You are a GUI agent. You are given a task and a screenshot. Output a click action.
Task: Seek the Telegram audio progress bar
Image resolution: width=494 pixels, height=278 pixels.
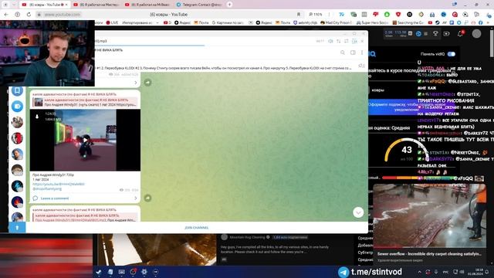click(232, 46)
